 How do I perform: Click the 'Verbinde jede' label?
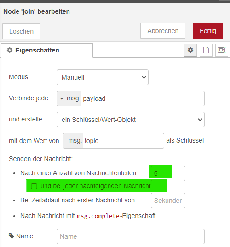pyautogui.click(x=29, y=98)
